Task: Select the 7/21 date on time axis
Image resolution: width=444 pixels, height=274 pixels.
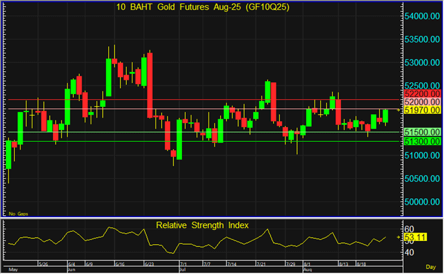Action: tap(262, 264)
